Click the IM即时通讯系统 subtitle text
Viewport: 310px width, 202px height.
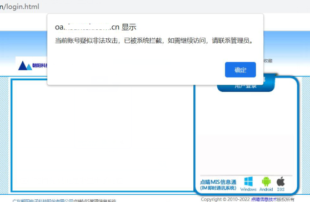[x=218, y=188]
